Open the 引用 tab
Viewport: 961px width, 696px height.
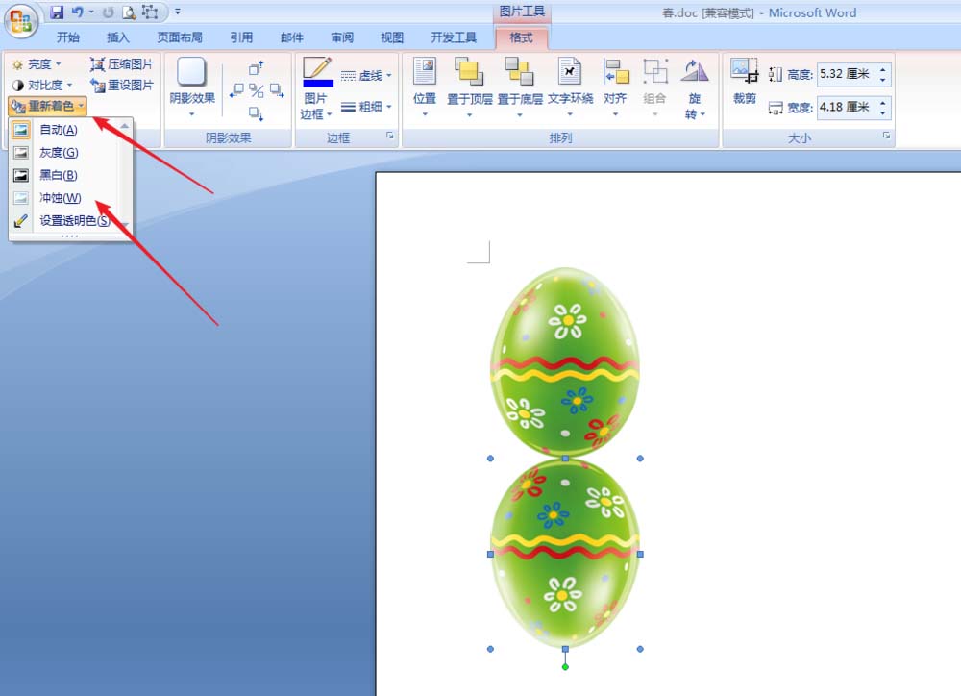point(241,37)
